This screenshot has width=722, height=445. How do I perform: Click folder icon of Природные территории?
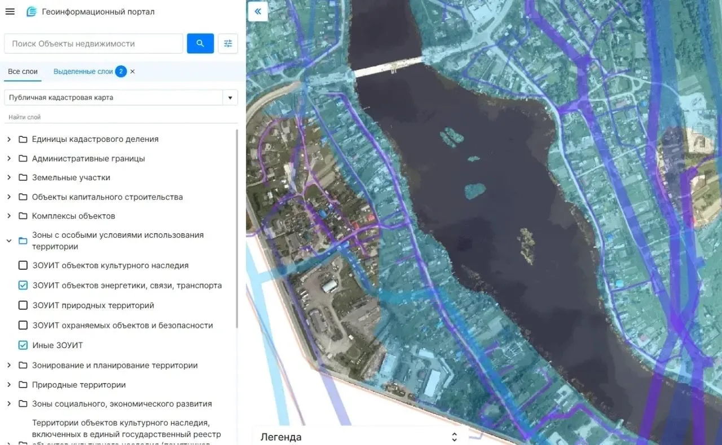tap(23, 385)
